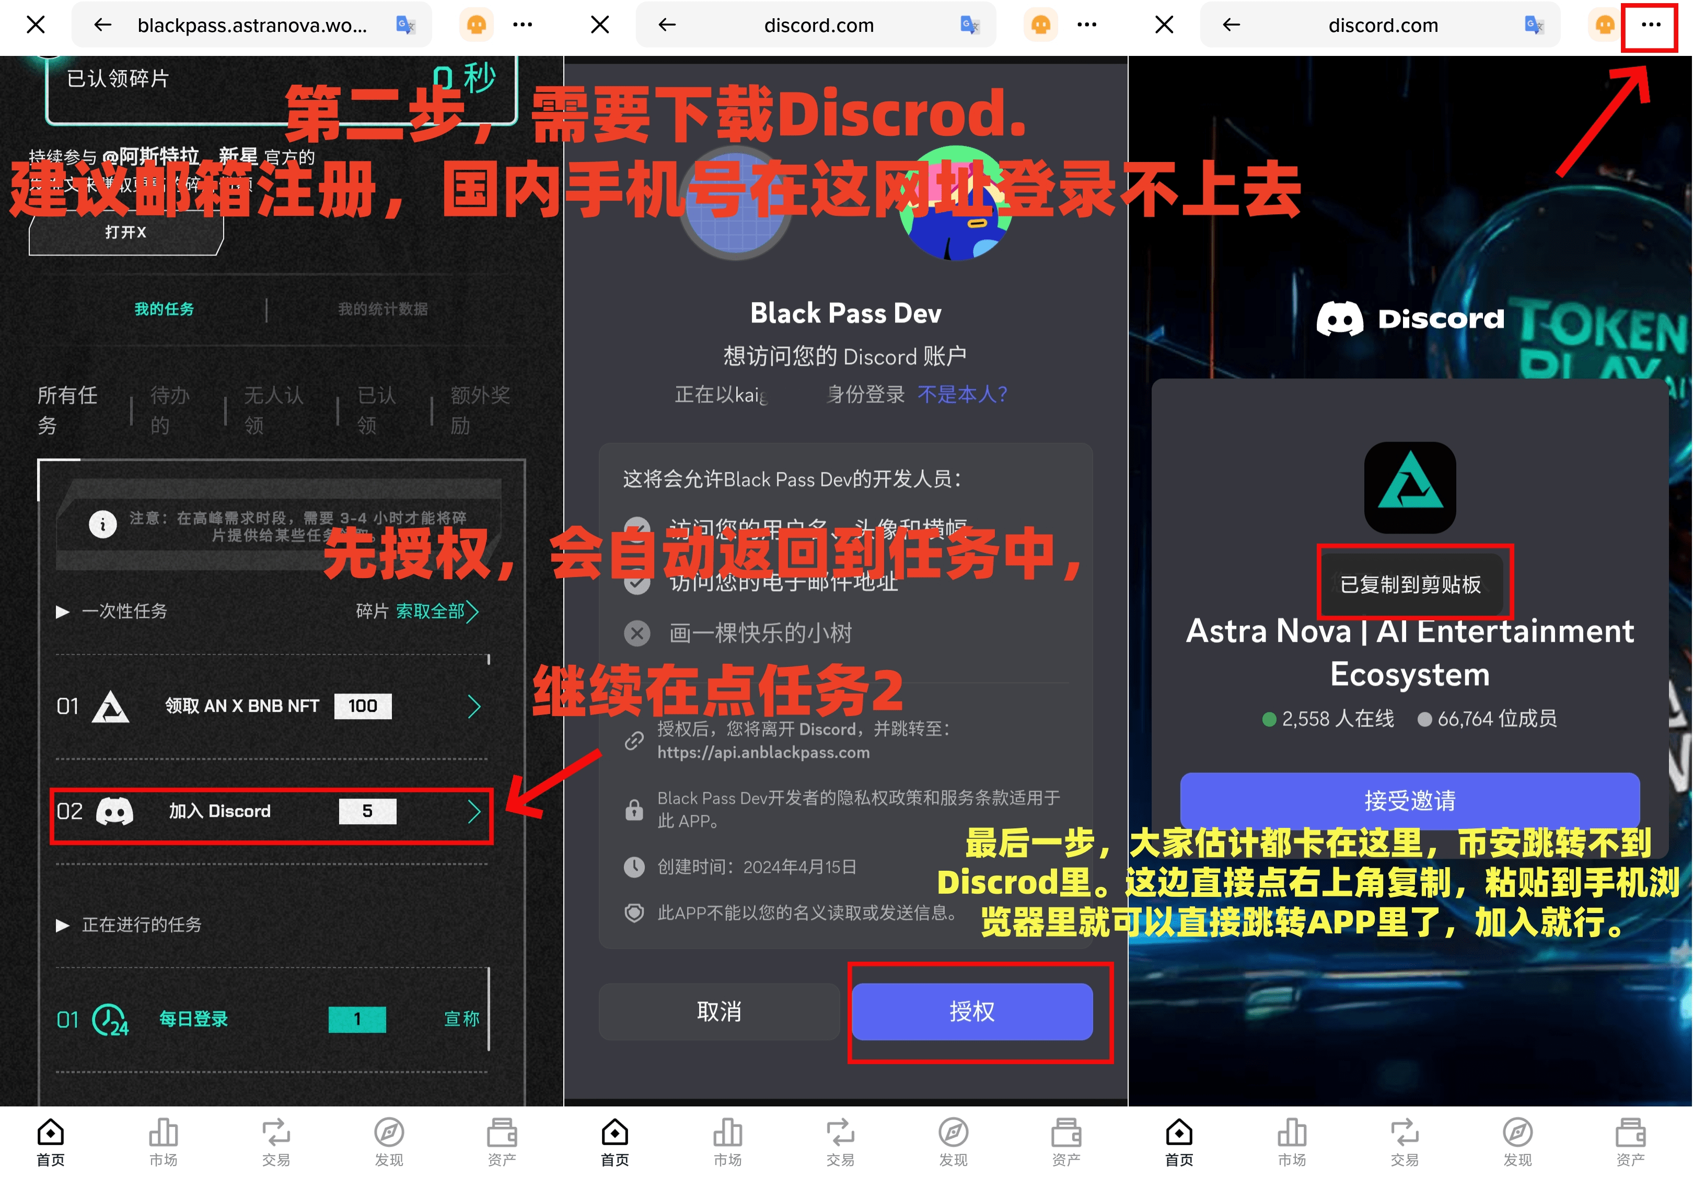The height and width of the screenshot is (1177, 1693).
Task: Tap 发现 in the right panel's bottom bar
Action: [x=1517, y=1141]
